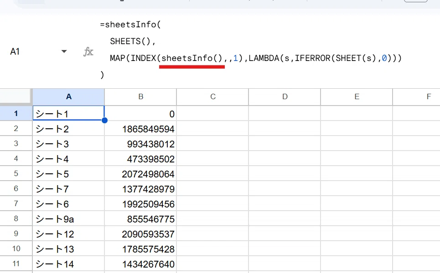Click the cell with value 1377428979
The width and height of the screenshot is (440, 273).
140,188
